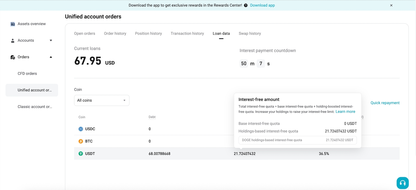Click the Orders clock icon in sidebar
Image resolution: width=416 pixels, height=190 pixels.
pyautogui.click(x=13, y=57)
